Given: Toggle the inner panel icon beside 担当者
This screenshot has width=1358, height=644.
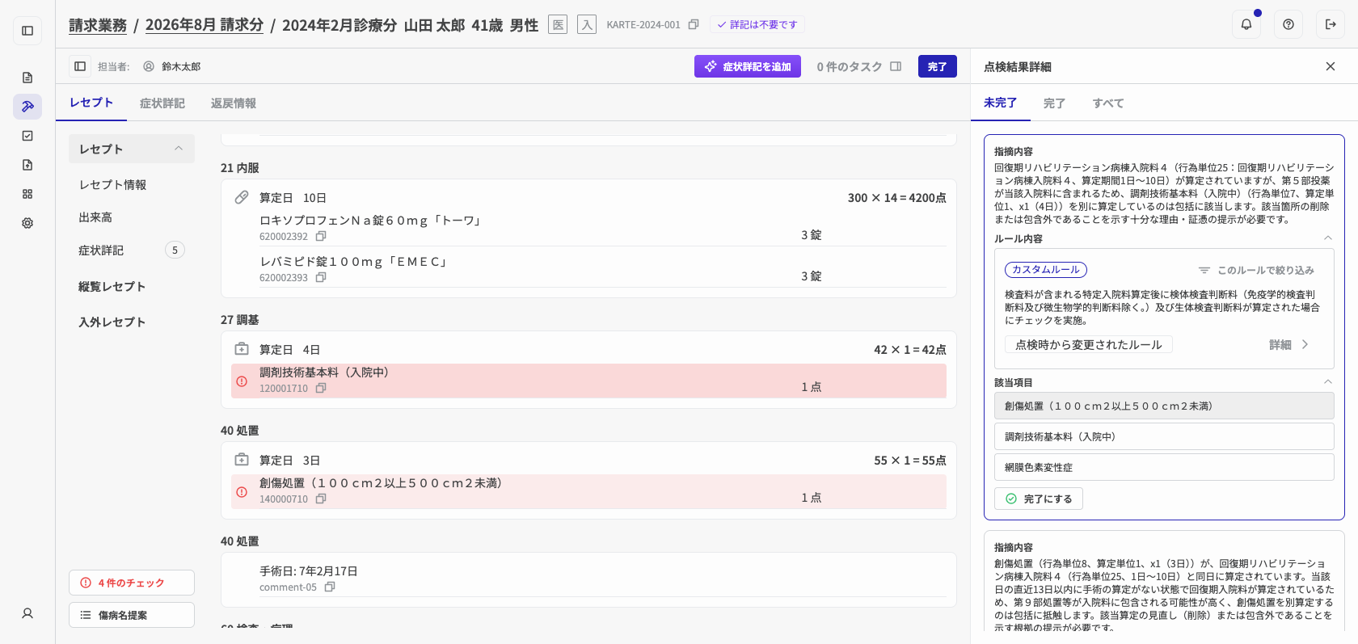Looking at the screenshot, I should (80, 66).
